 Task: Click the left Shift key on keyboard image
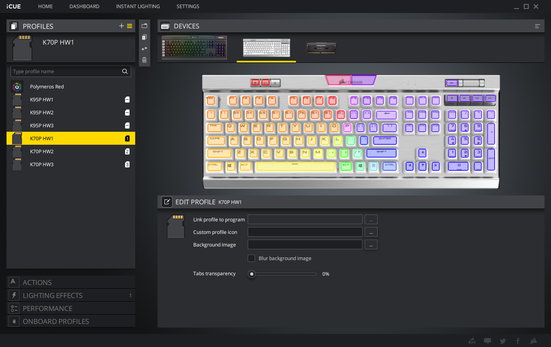pyautogui.click(x=219, y=153)
